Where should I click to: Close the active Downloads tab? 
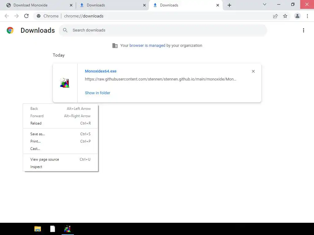pos(218,5)
